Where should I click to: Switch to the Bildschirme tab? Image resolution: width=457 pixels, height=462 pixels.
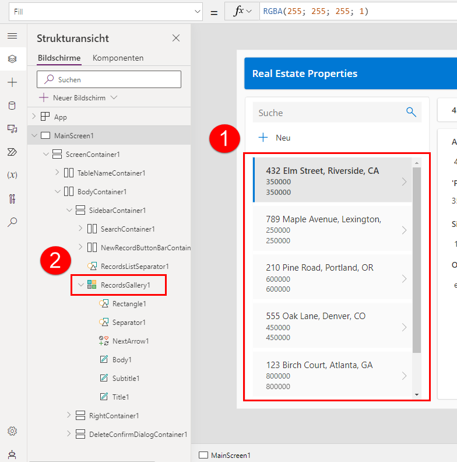pyautogui.click(x=59, y=58)
